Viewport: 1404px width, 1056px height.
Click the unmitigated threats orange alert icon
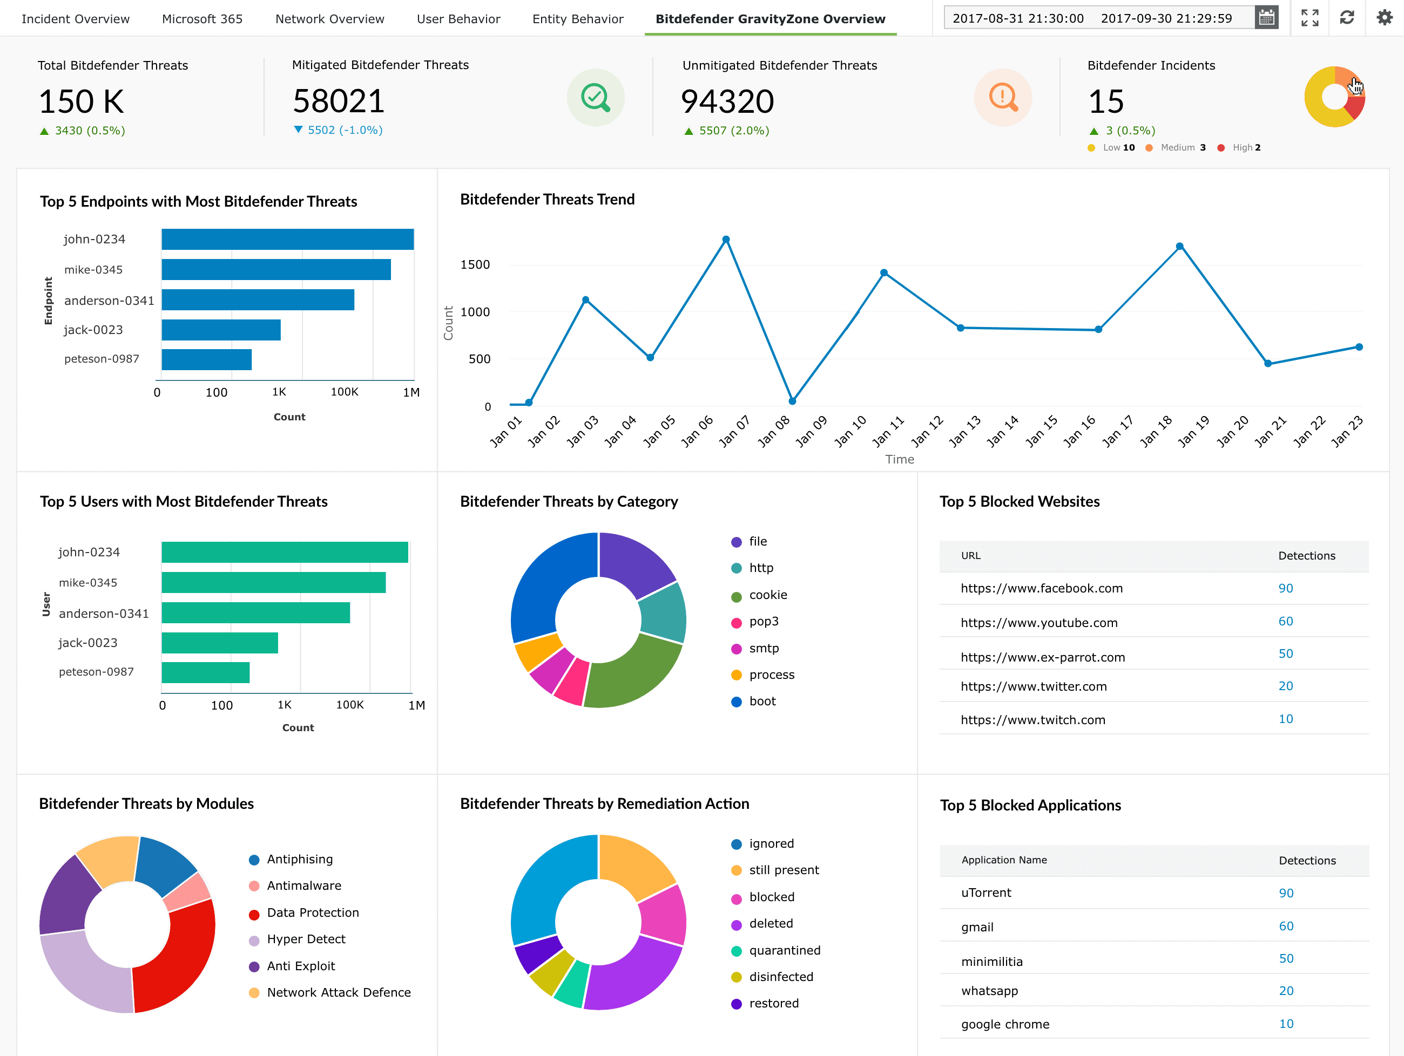[x=1003, y=98]
